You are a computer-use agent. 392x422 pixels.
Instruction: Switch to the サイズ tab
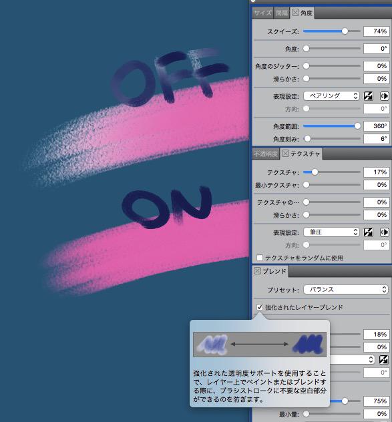pos(262,13)
